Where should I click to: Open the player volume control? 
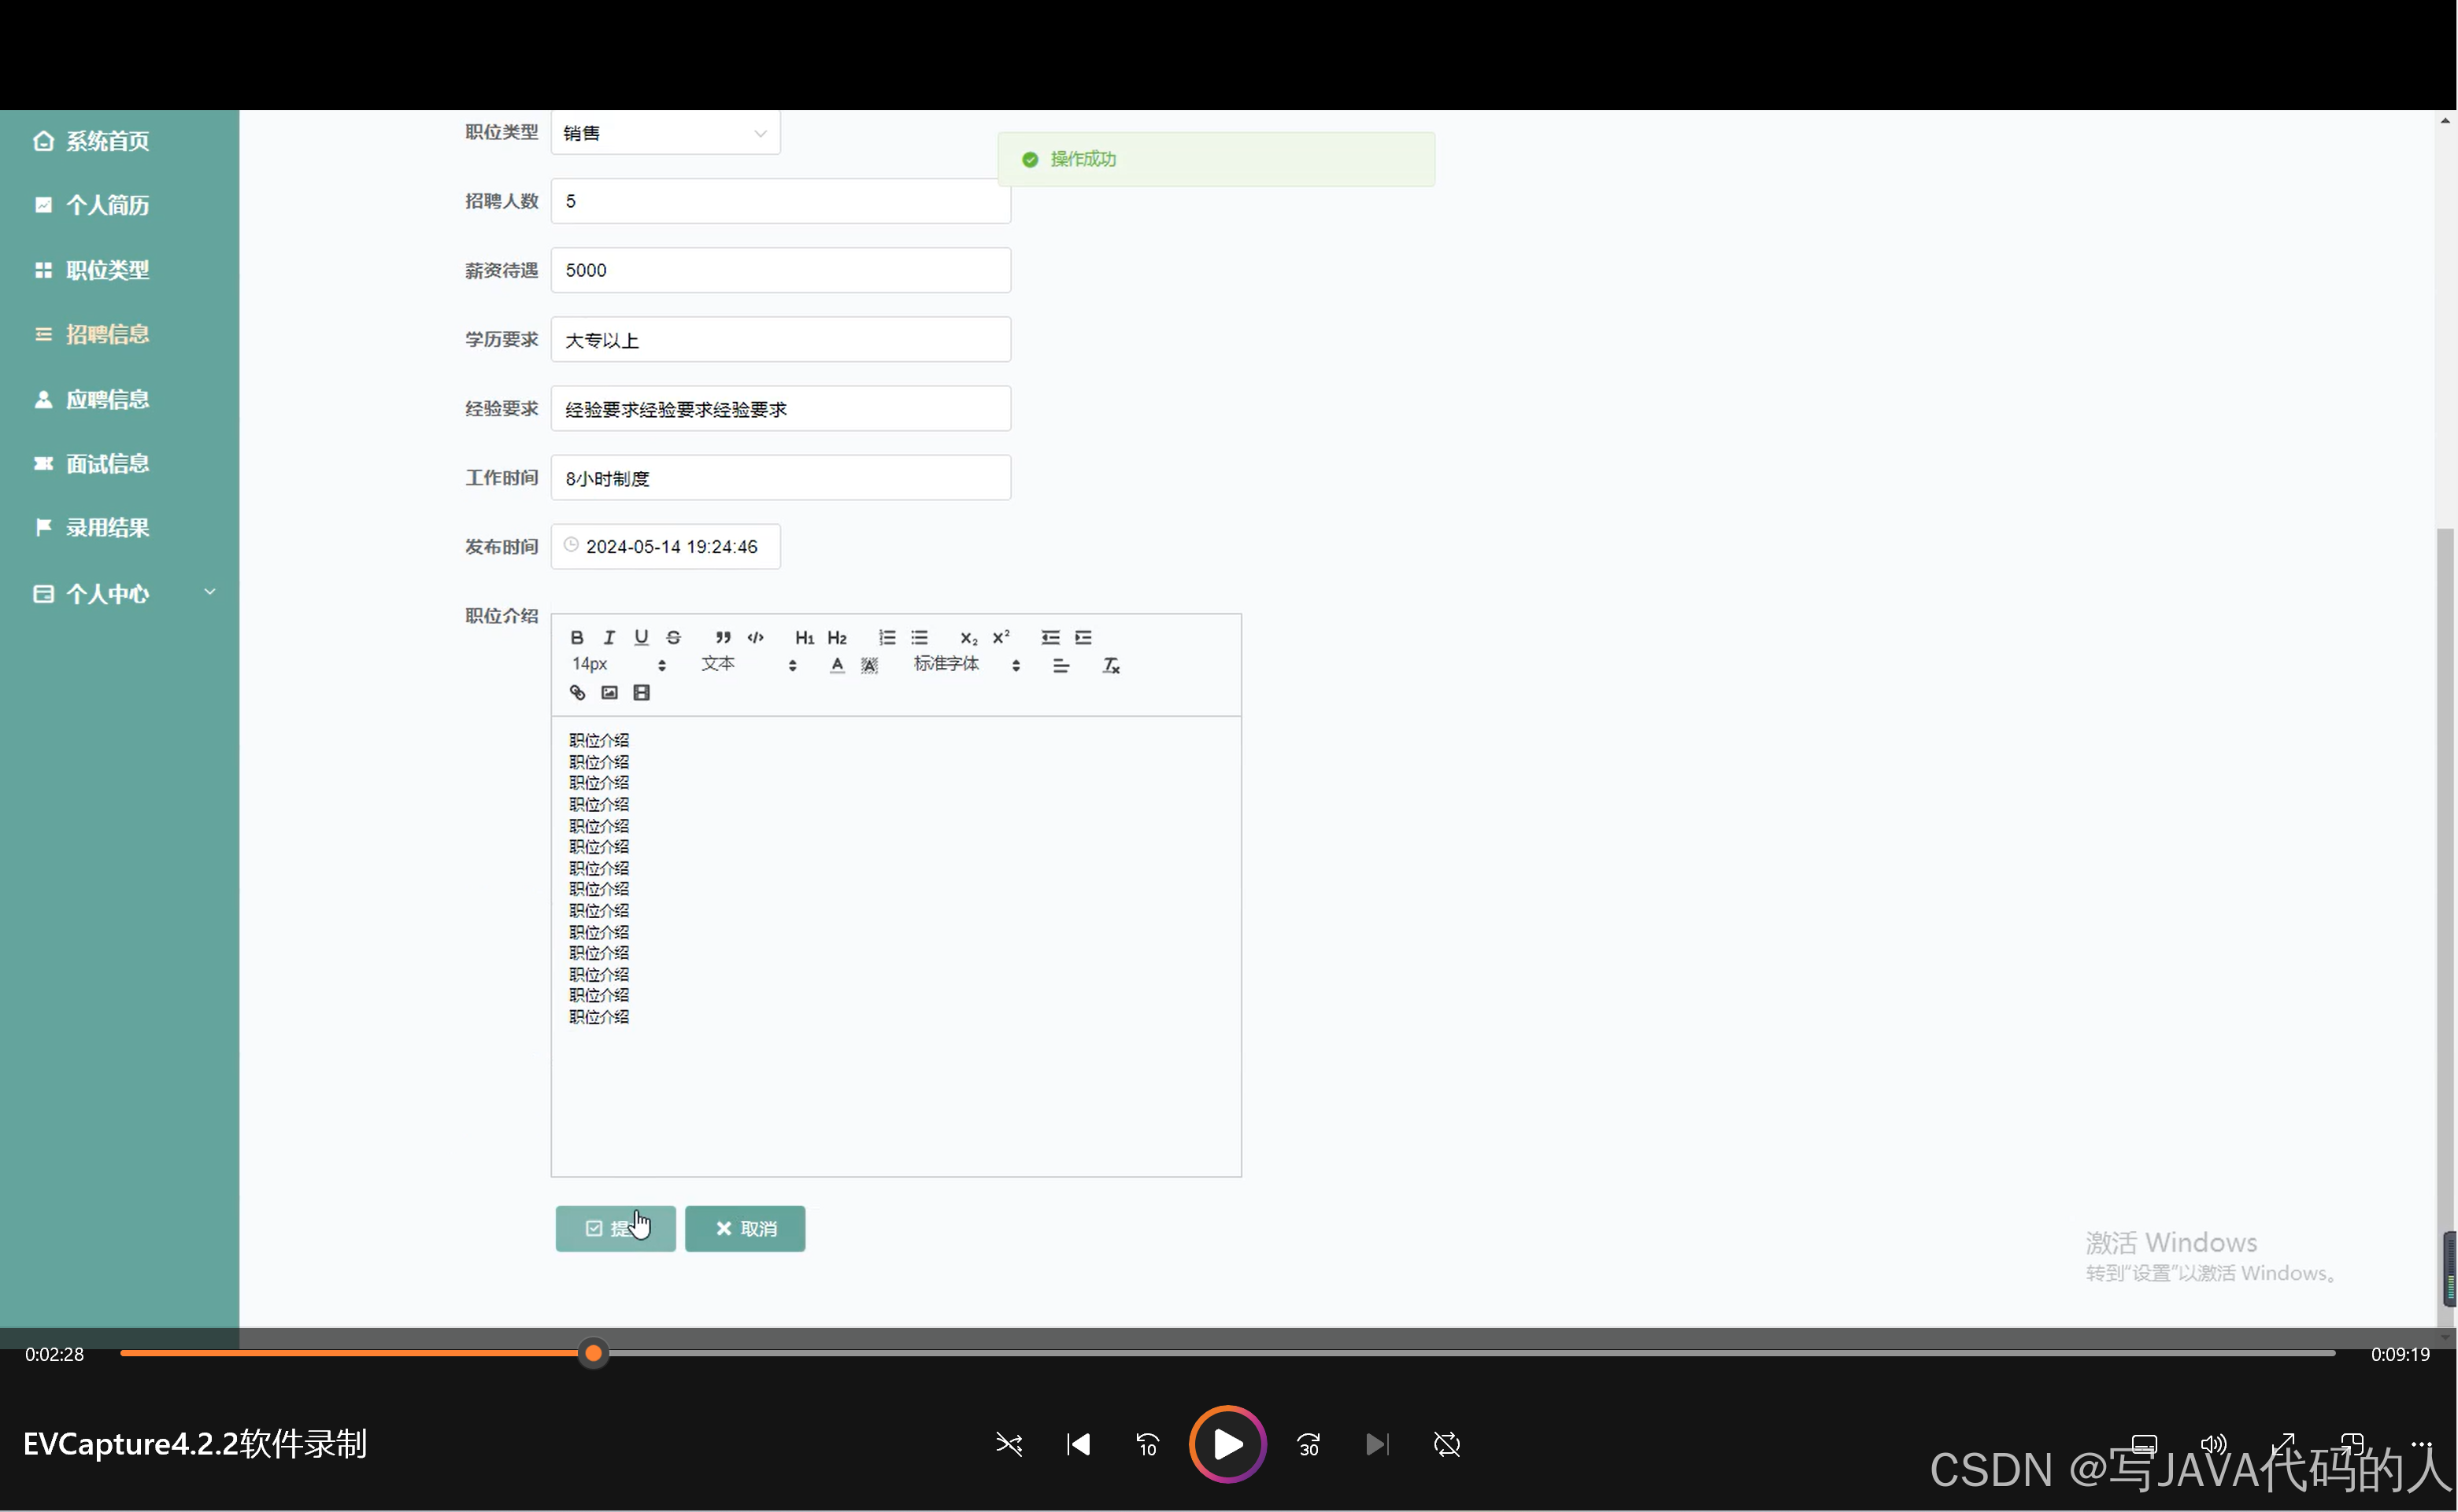pyautogui.click(x=2213, y=1444)
